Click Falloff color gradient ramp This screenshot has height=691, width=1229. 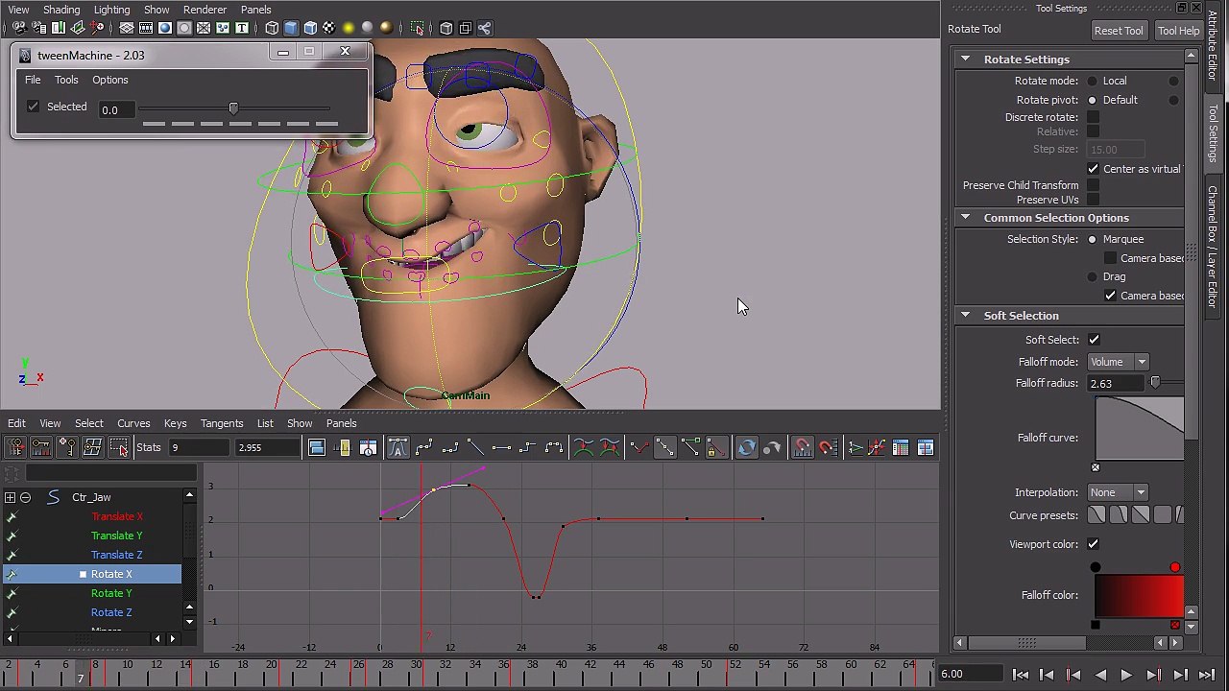1139,595
